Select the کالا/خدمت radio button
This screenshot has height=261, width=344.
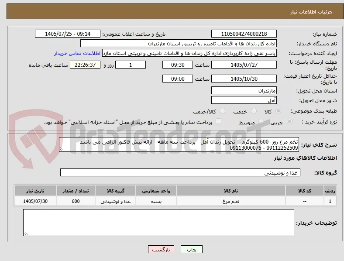click(223, 111)
